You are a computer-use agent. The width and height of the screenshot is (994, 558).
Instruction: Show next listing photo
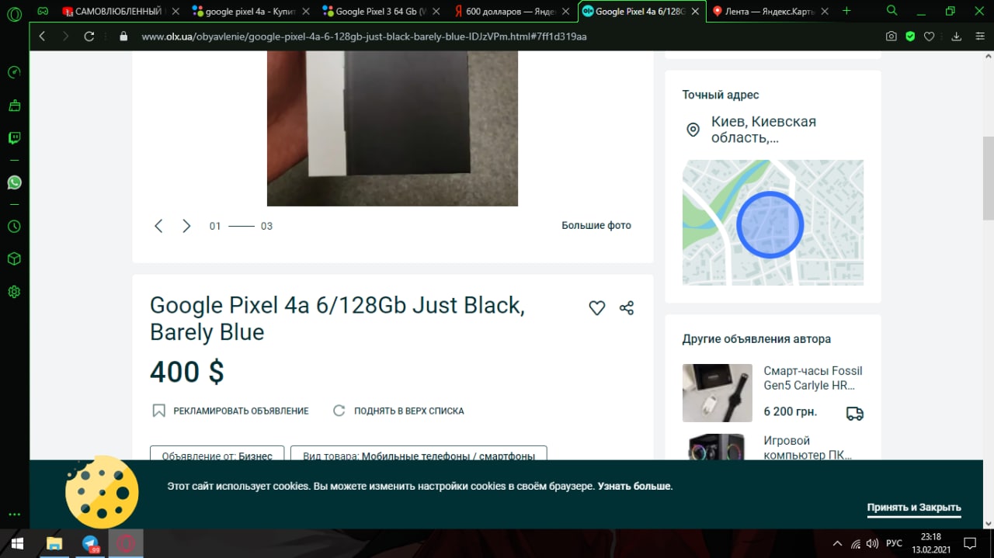(x=186, y=226)
